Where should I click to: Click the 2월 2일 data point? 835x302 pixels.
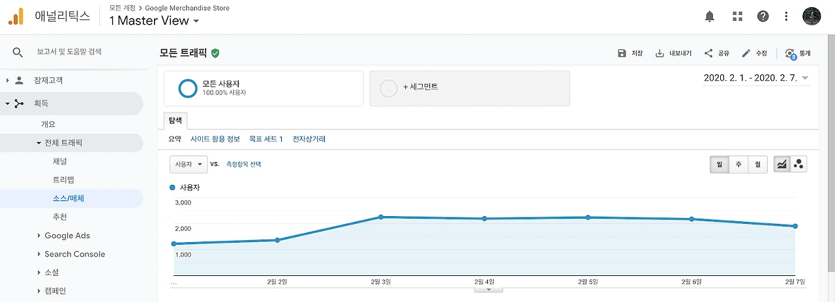click(277, 240)
